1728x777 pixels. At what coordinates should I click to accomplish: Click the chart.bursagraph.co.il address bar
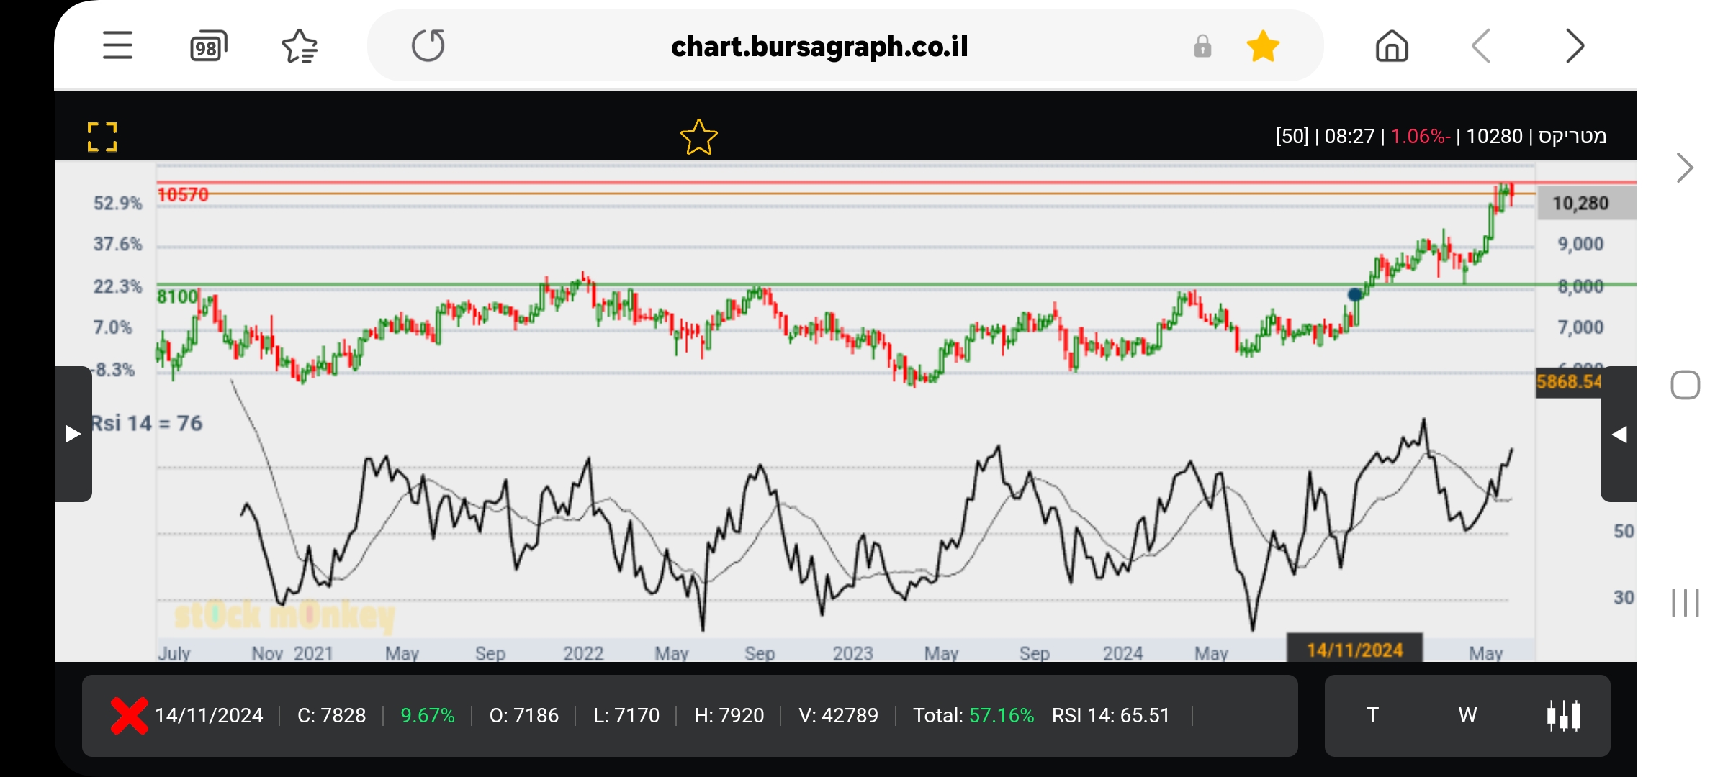[x=819, y=47]
